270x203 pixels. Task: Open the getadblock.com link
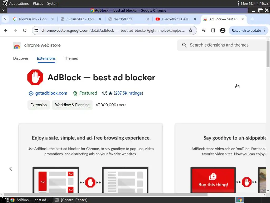coord(51,93)
